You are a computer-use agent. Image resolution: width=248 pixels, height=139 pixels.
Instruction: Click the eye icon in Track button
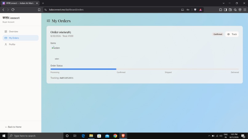coord(229,34)
